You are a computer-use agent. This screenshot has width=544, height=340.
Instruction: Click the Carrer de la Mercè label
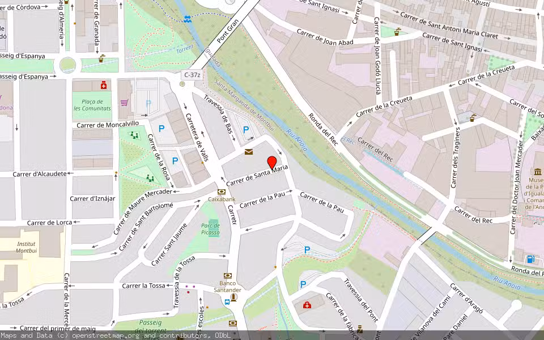[x=67, y=300]
